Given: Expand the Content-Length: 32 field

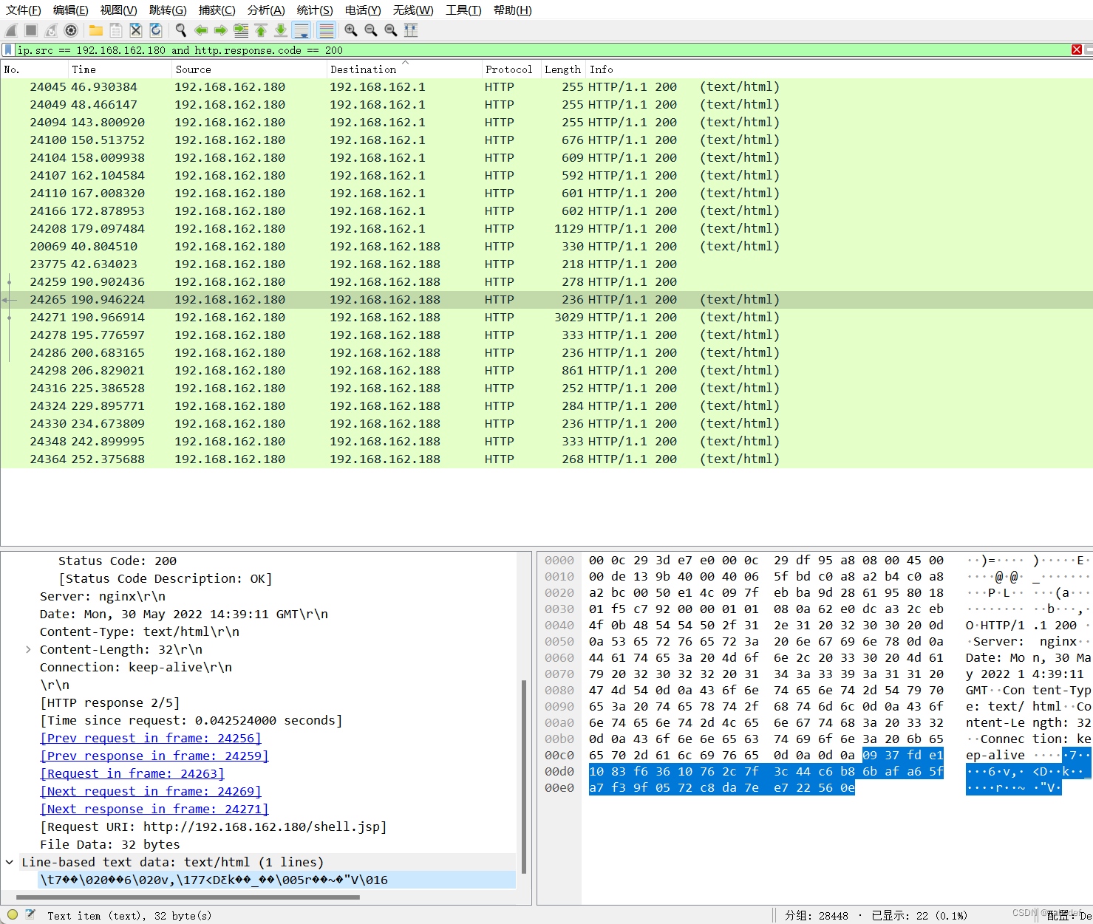Looking at the screenshot, I should click(28, 649).
